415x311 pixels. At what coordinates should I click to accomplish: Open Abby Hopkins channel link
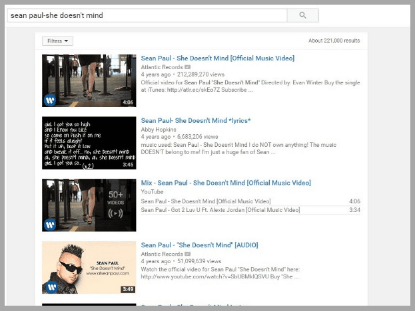[x=159, y=130]
